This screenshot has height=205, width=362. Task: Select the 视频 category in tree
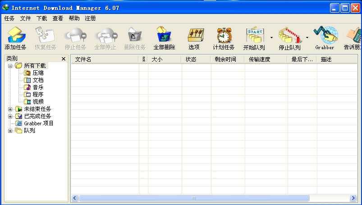(38, 102)
